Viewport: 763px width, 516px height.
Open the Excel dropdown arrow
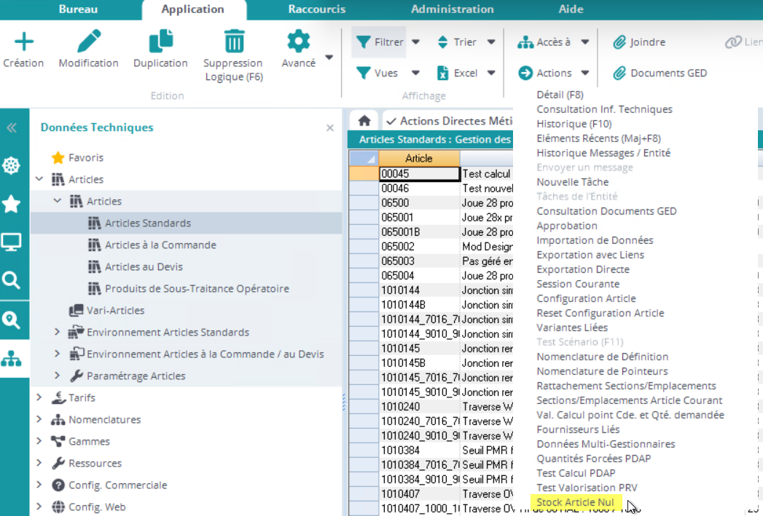point(491,73)
